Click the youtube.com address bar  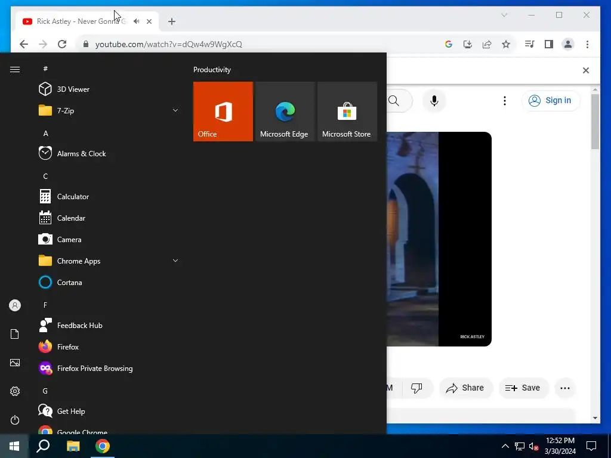click(x=257, y=44)
